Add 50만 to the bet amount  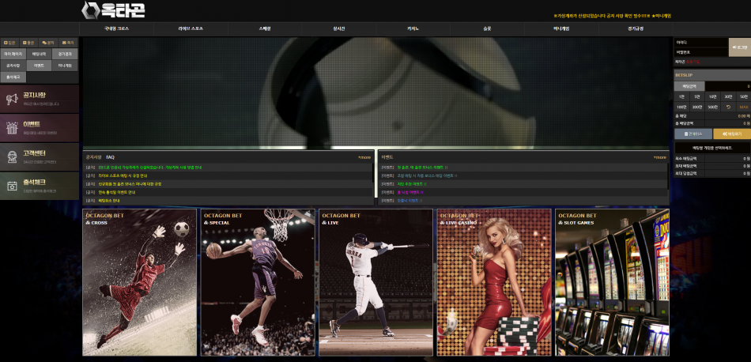click(744, 96)
